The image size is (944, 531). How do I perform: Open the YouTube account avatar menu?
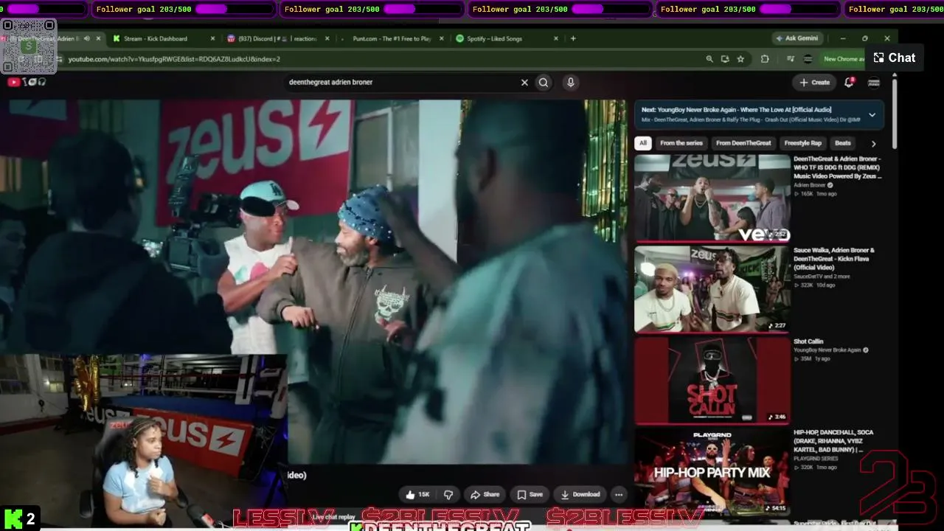[x=874, y=83]
